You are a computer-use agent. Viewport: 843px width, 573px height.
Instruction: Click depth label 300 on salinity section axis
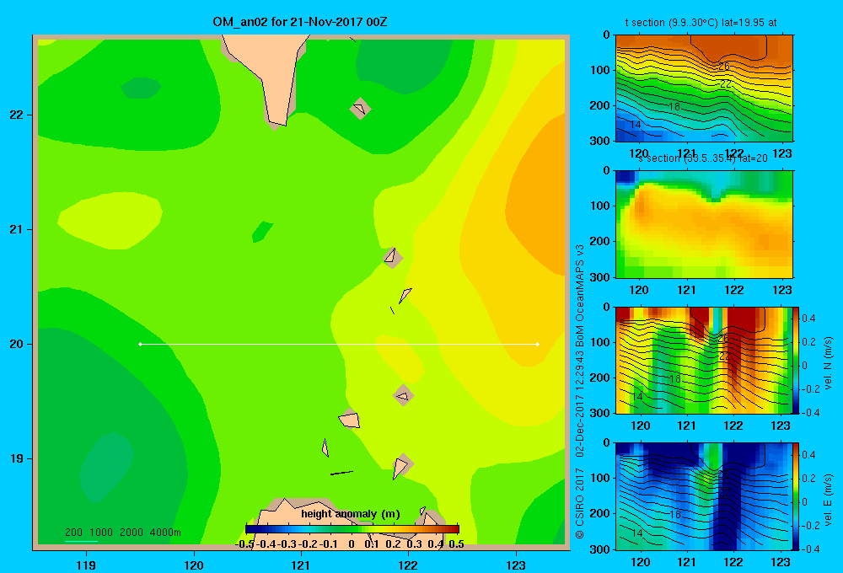pos(599,277)
